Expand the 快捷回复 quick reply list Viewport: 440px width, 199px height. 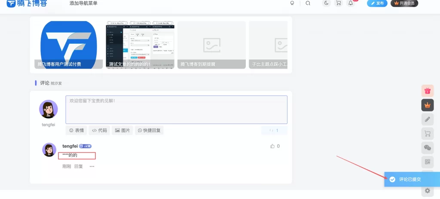coord(149,130)
